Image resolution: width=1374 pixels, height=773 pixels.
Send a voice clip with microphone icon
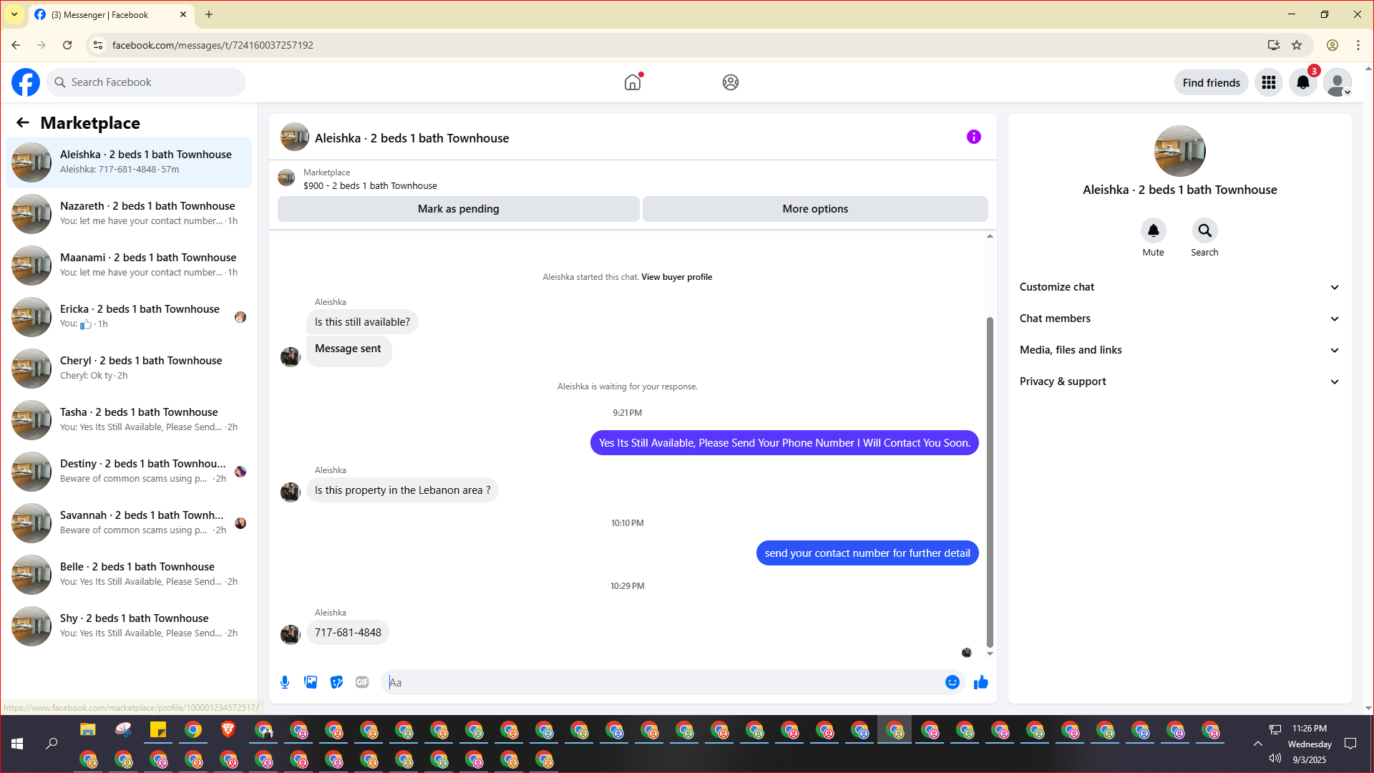click(x=285, y=682)
